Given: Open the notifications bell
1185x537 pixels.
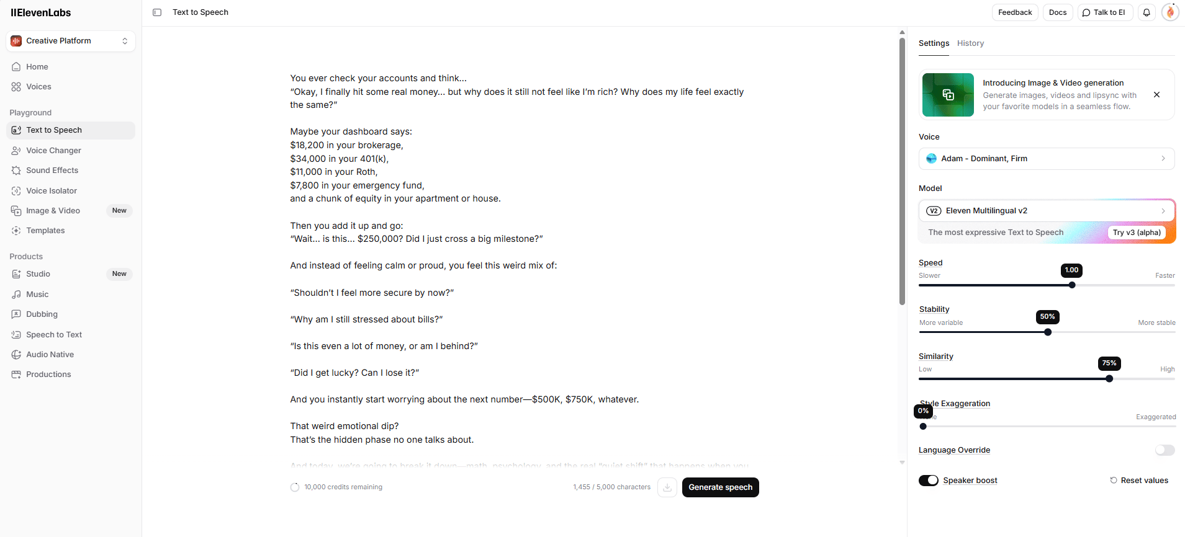Looking at the screenshot, I should pos(1146,12).
